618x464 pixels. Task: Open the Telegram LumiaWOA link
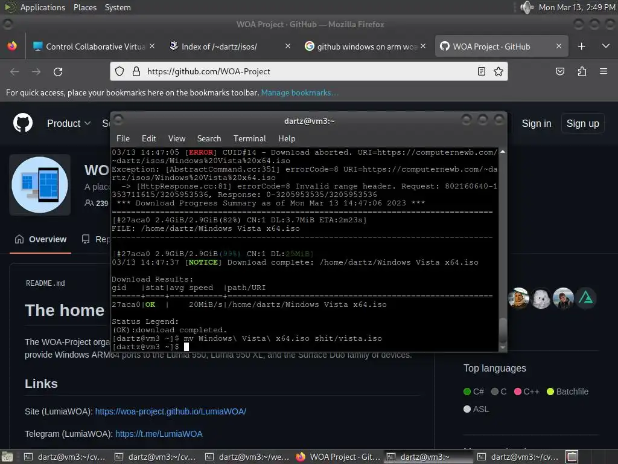[x=159, y=434]
